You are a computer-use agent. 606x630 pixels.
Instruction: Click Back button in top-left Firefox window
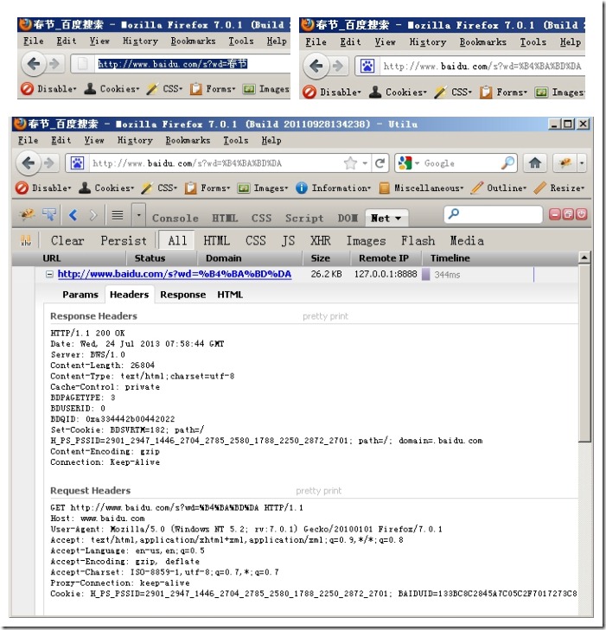pyautogui.click(x=34, y=63)
